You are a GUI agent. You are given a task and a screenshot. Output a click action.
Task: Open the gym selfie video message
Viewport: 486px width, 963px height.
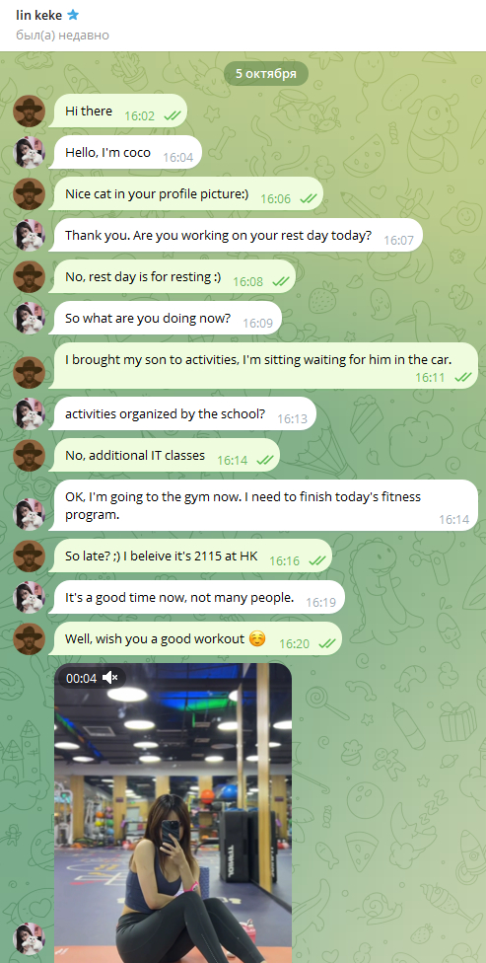(x=174, y=813)
